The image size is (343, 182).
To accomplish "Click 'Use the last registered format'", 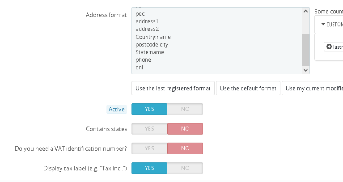I will [173, 88].
